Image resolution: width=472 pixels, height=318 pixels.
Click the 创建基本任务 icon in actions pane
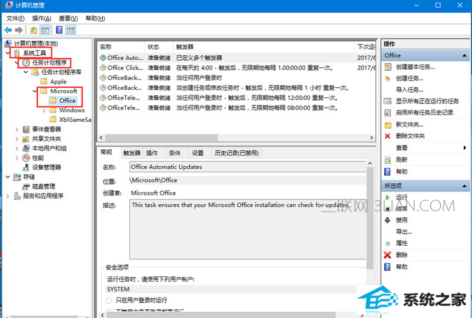click(x=388, y=67)
